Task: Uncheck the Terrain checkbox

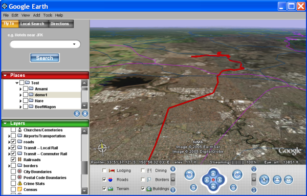Action: coord(104,189)
